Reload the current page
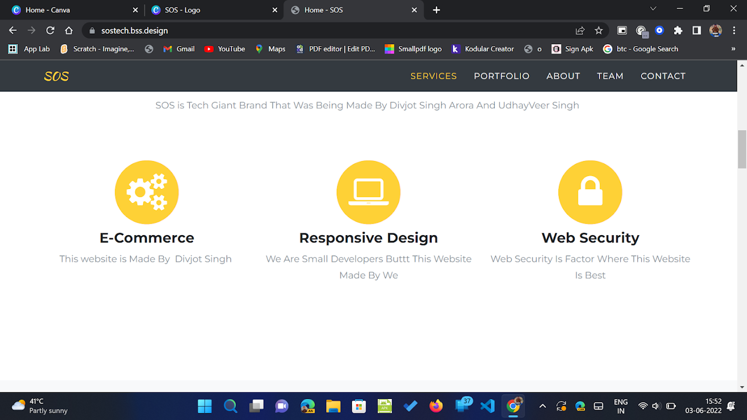The width and height of the screenshot is (747, 420). (x=50, y=30)
